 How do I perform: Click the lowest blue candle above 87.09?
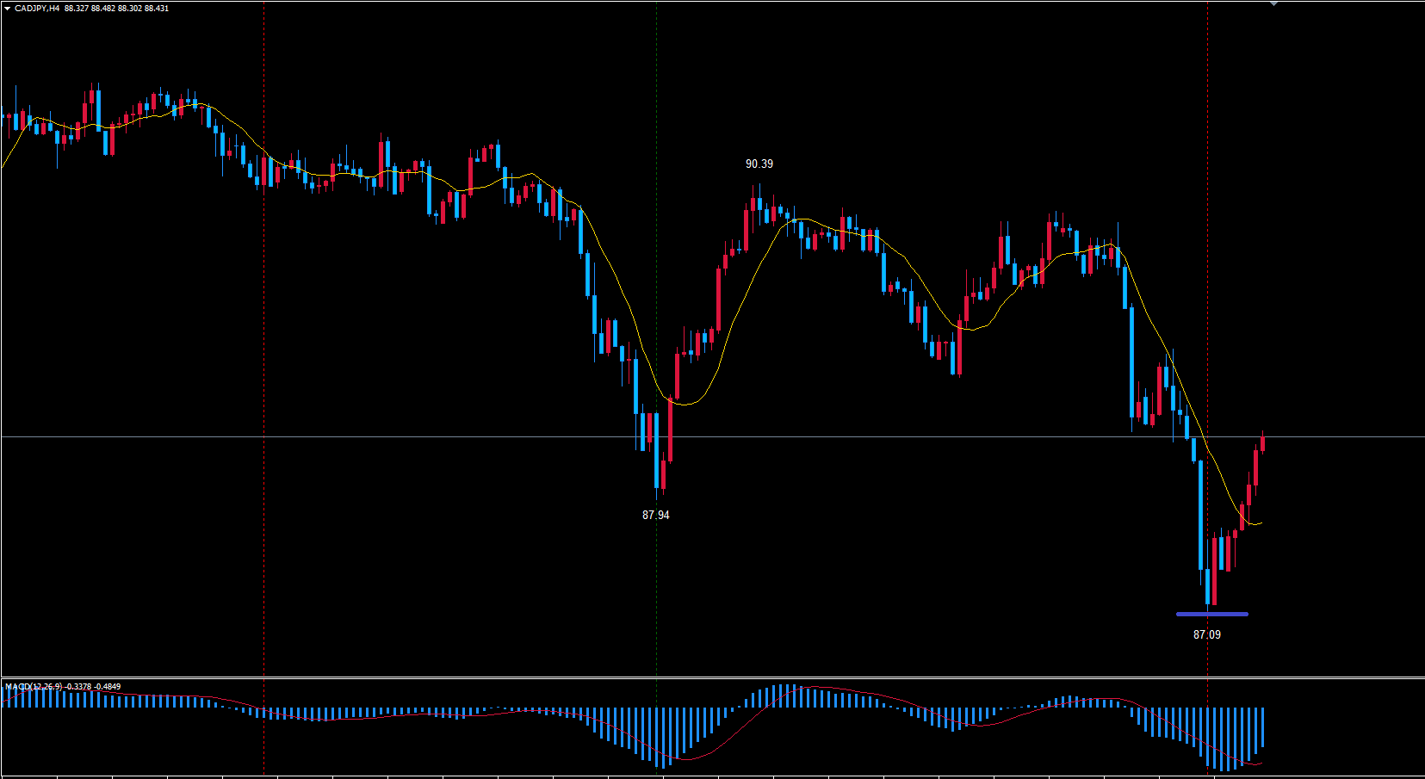1207,585
